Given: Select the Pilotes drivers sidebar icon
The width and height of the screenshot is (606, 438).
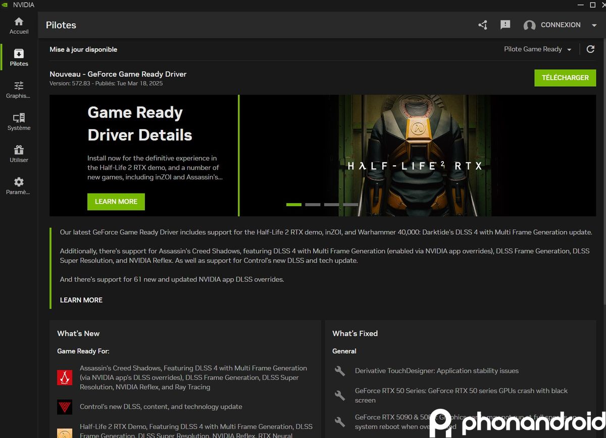Looking at the screenshot, I should coord(19,54).
